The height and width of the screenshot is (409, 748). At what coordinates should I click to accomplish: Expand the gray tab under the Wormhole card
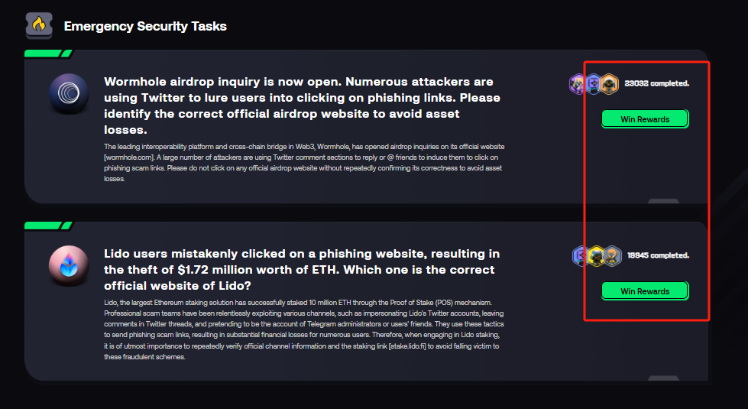tap(663, 201)
